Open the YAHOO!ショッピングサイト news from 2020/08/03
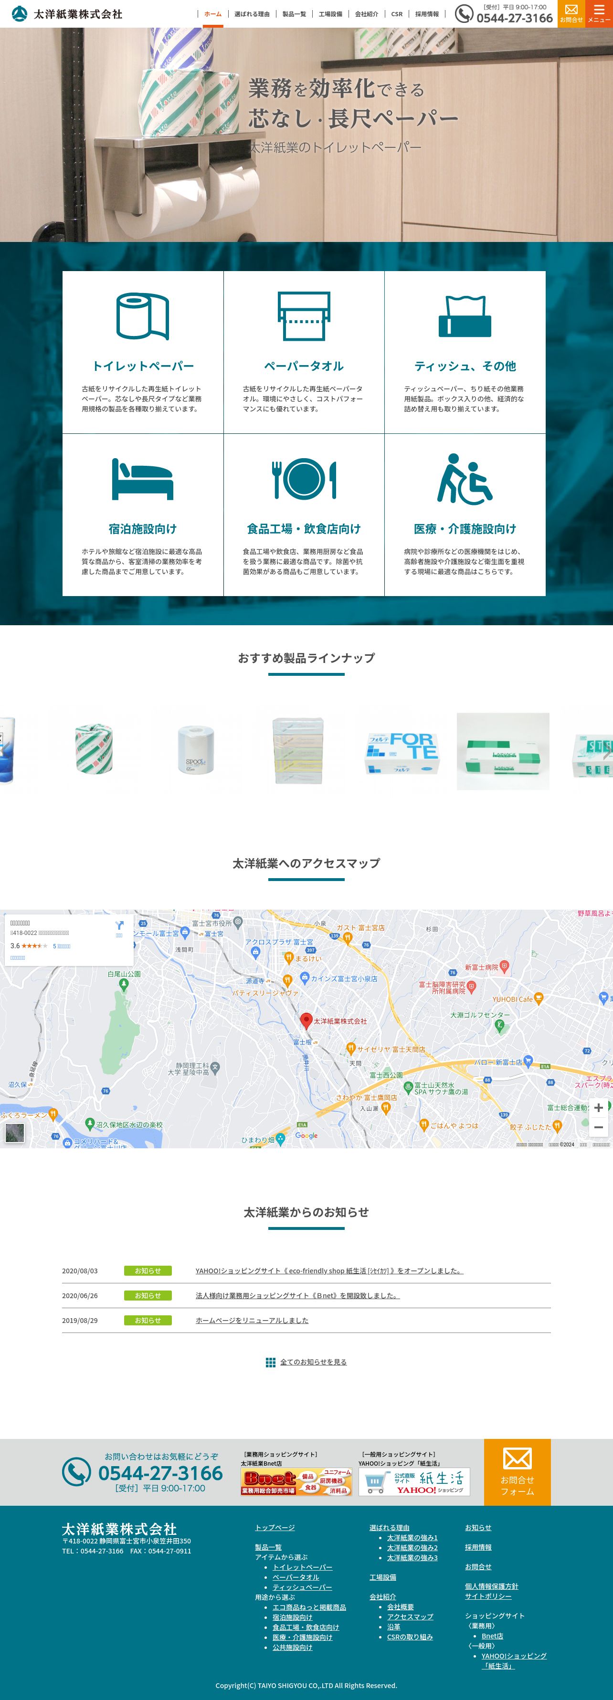The image size is (613, 1700). (x=329, y=1271)
